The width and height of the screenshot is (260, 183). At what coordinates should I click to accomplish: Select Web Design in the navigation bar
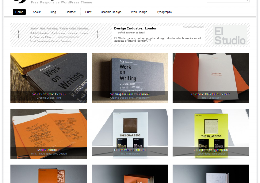139,12
